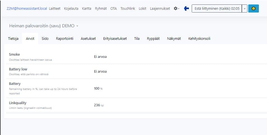Go to Laitteet page

tap(55, 8)
